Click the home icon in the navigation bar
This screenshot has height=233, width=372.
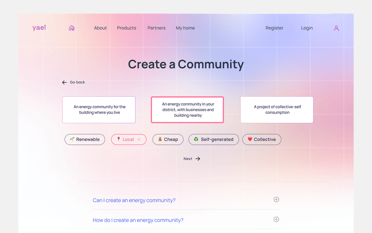pyautogui.click(x=71, y=28)
